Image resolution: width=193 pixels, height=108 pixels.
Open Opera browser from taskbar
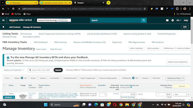coord(115,105)
